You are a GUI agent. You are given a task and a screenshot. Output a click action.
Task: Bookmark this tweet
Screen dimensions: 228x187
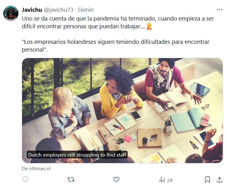point(207,180)
